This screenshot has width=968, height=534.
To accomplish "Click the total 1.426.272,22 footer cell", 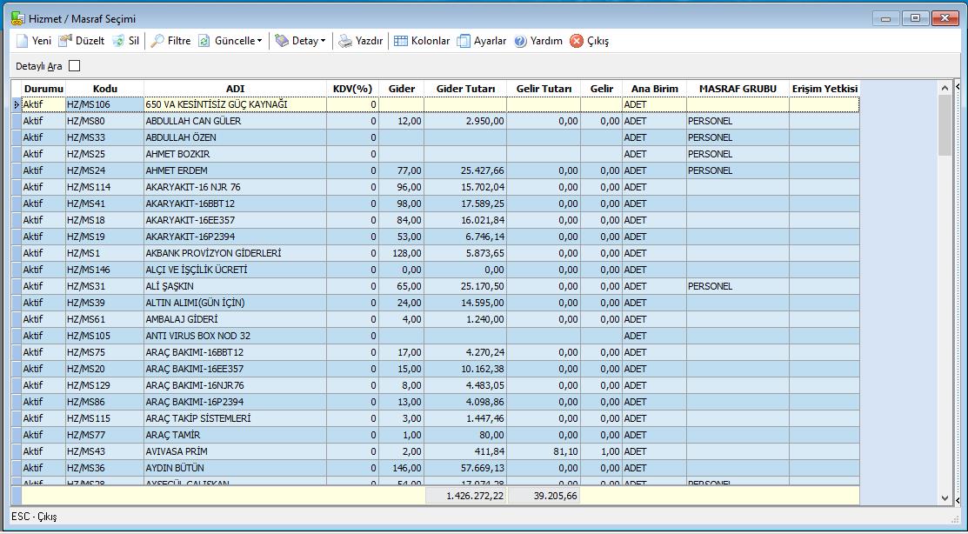I will click(466, 496).
